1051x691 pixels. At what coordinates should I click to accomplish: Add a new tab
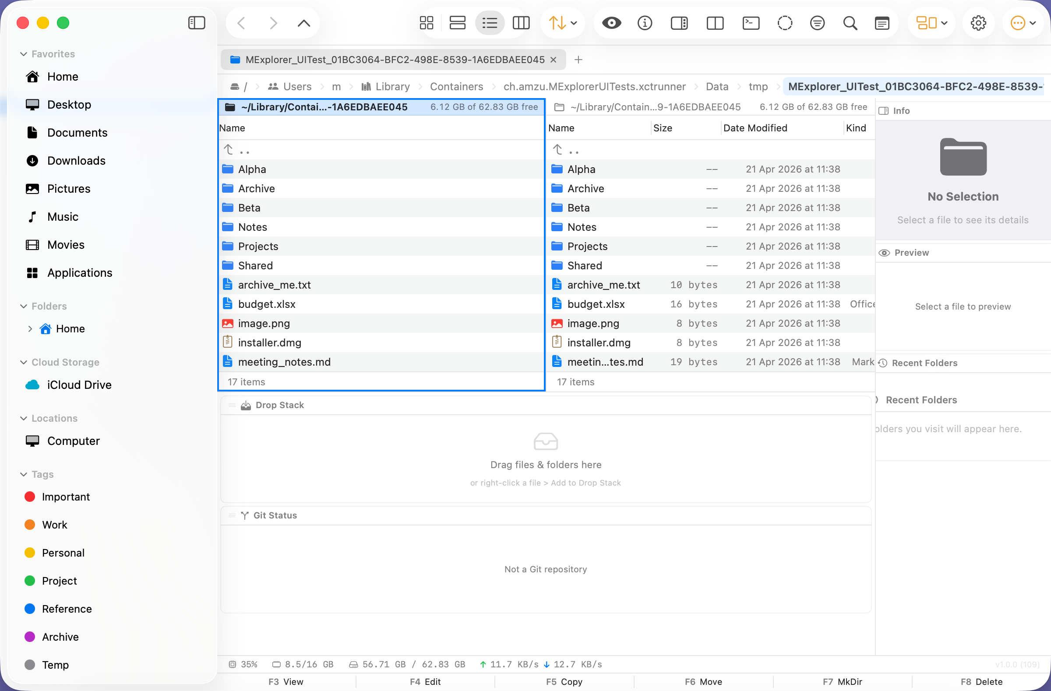(578, 60)
